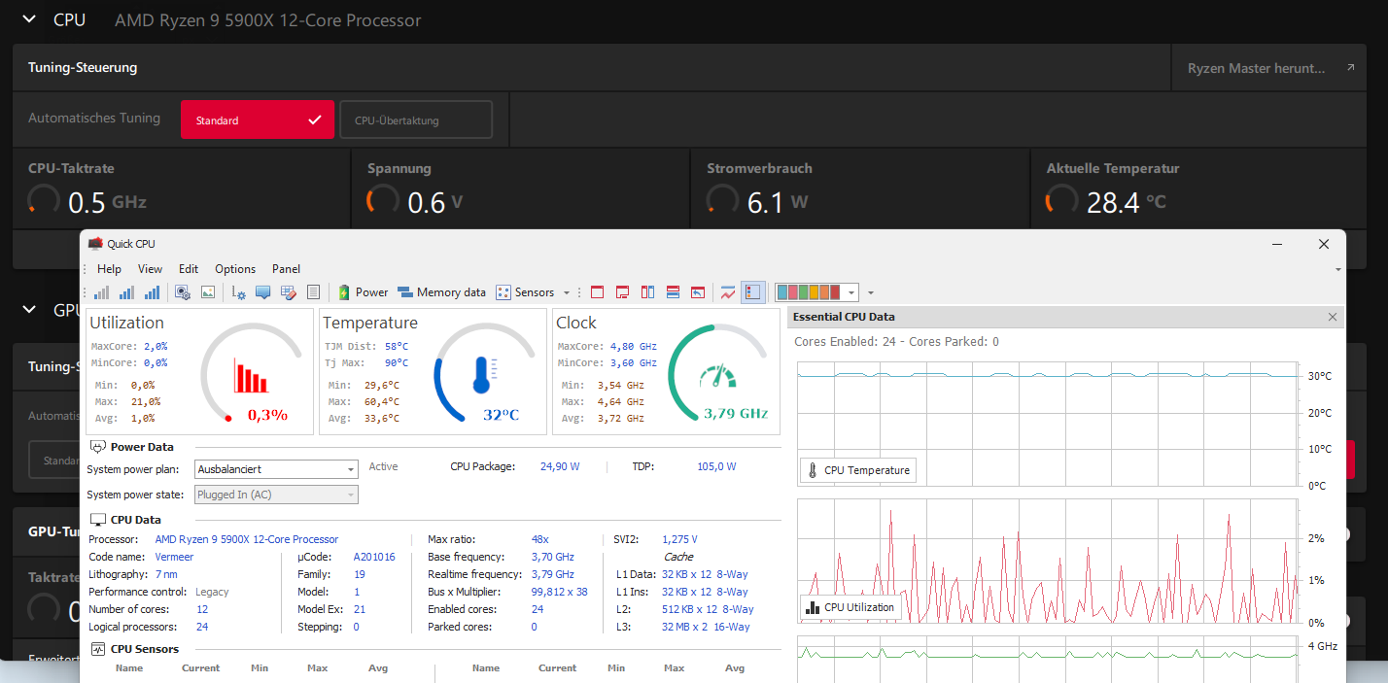Select the Standard tuning button in AMD Software
Viewport: 1388px width, 683px height.
(258, 120)
